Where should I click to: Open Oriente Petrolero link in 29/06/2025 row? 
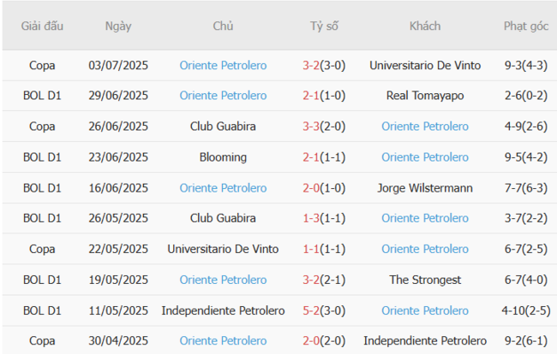tap(223, 96)
